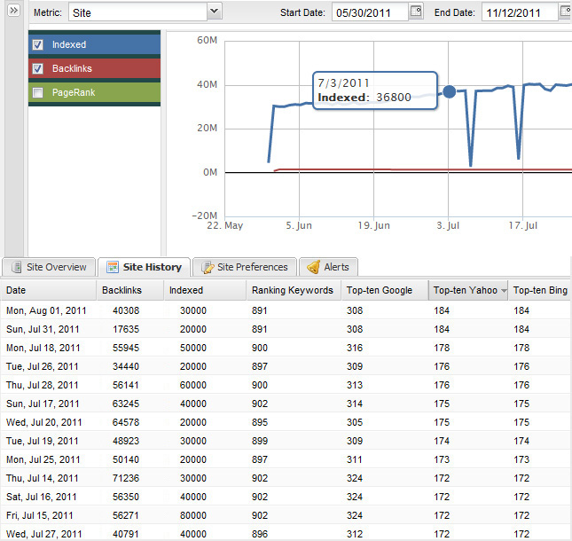Screen dimensions: 572x541
Task: Uncheck the Backlinks series checkbox
Action: [x=37, y=68]
